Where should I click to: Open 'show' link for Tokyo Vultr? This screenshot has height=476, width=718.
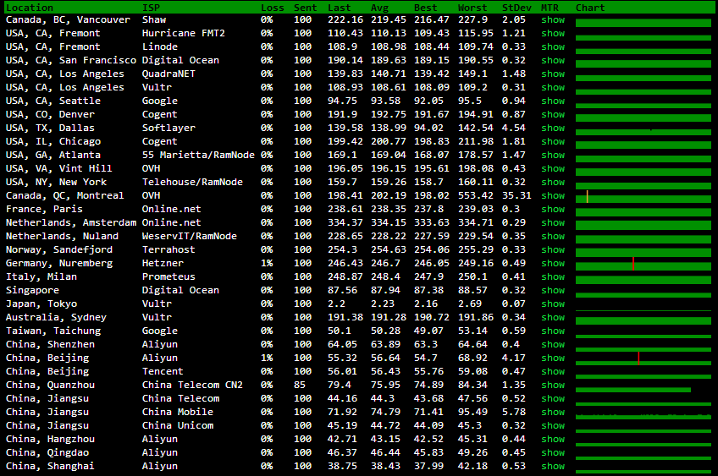tap(553, 304)
